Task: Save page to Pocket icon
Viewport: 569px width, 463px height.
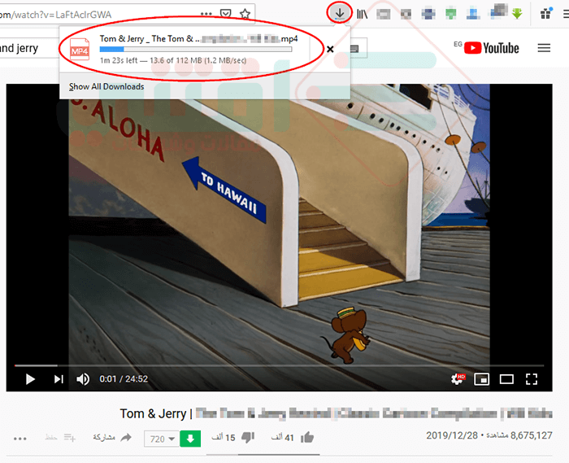Action: pos(226,14)
